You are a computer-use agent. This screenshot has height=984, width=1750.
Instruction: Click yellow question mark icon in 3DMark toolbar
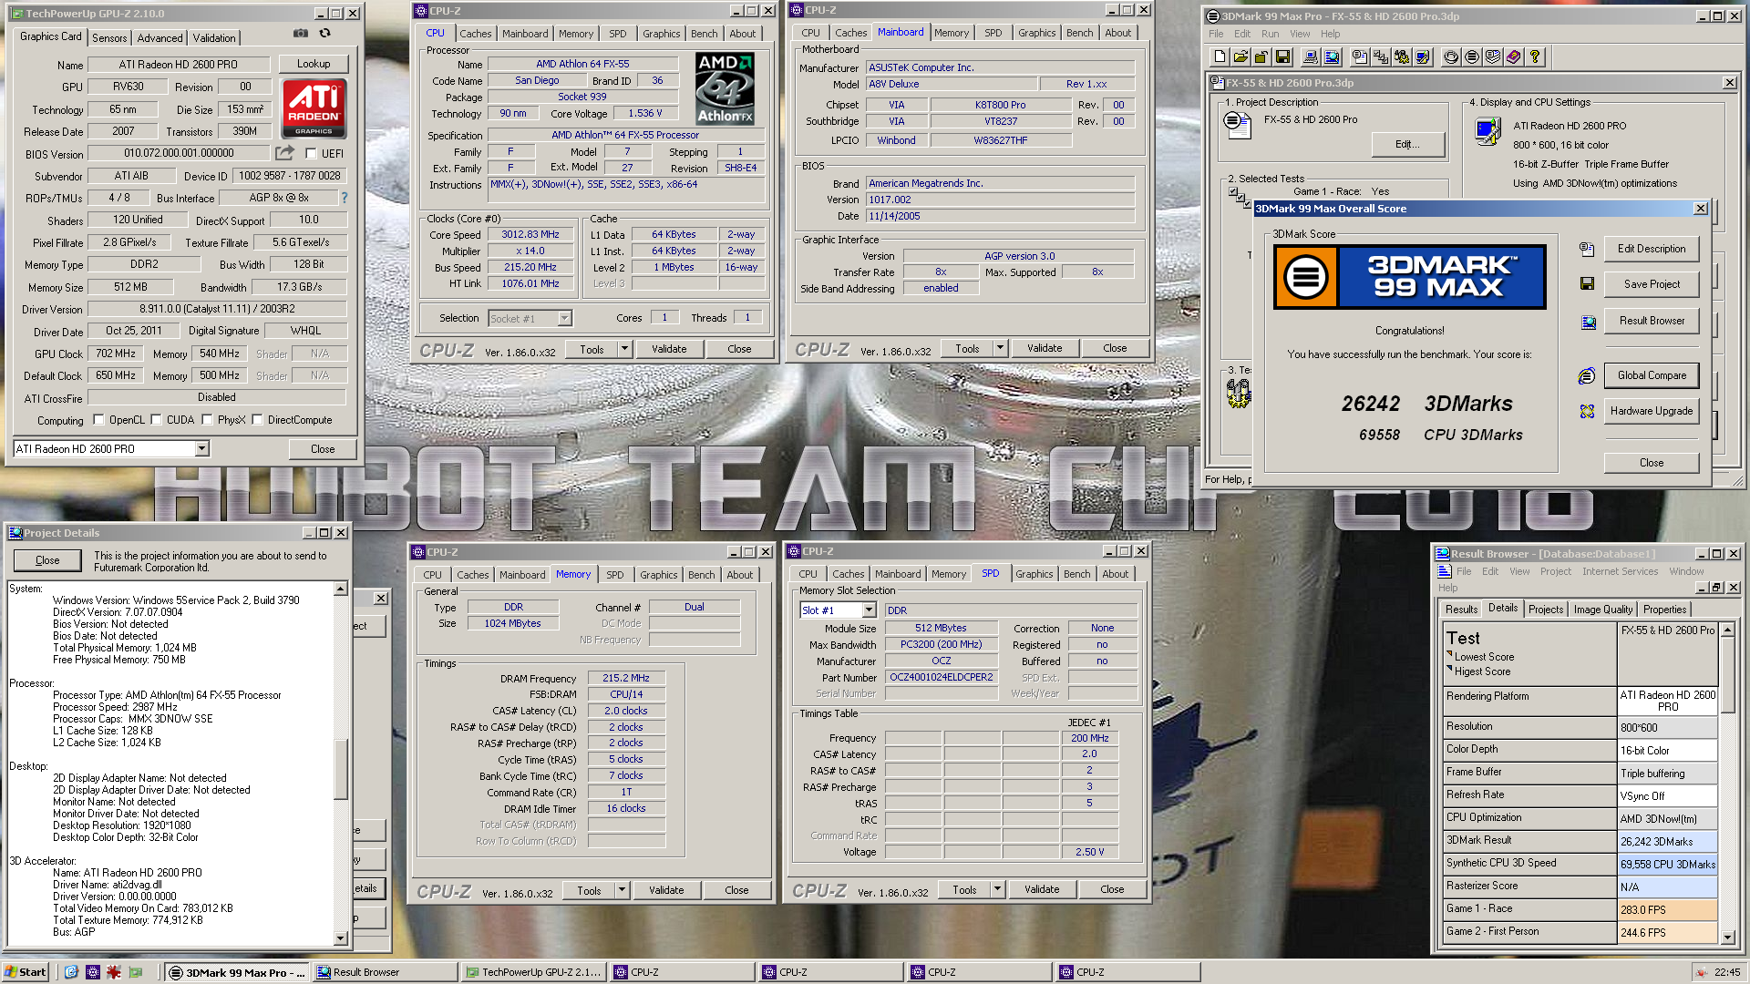[1535, 57]
